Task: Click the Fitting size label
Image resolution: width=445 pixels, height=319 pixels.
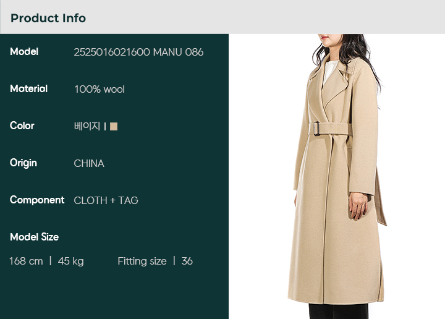Action: 142,261
